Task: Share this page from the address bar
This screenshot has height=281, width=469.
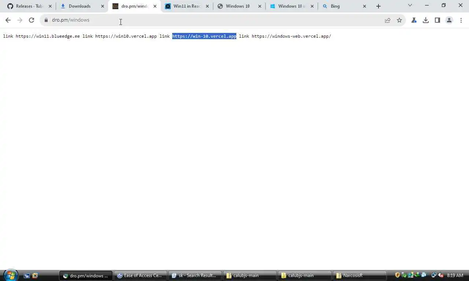Action: [388, 20]
